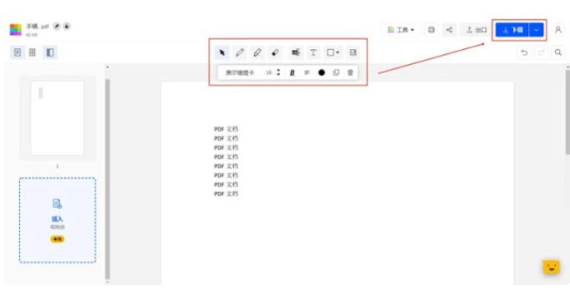Open the font family selector

(x=240, y=72)
